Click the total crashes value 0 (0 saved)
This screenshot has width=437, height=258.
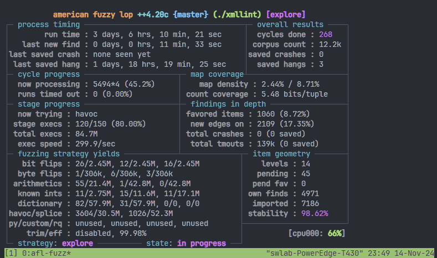click(281, 134)
